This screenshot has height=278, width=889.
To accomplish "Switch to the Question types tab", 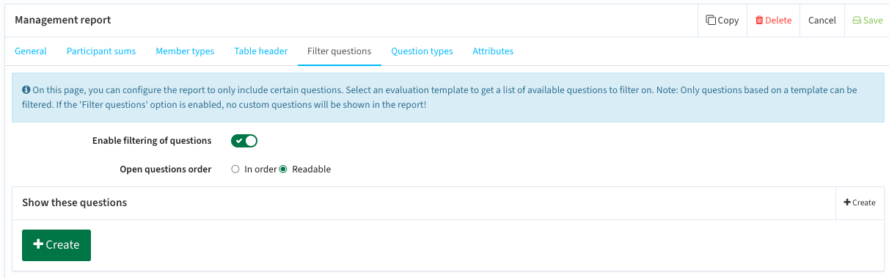I will pos(422,51).
